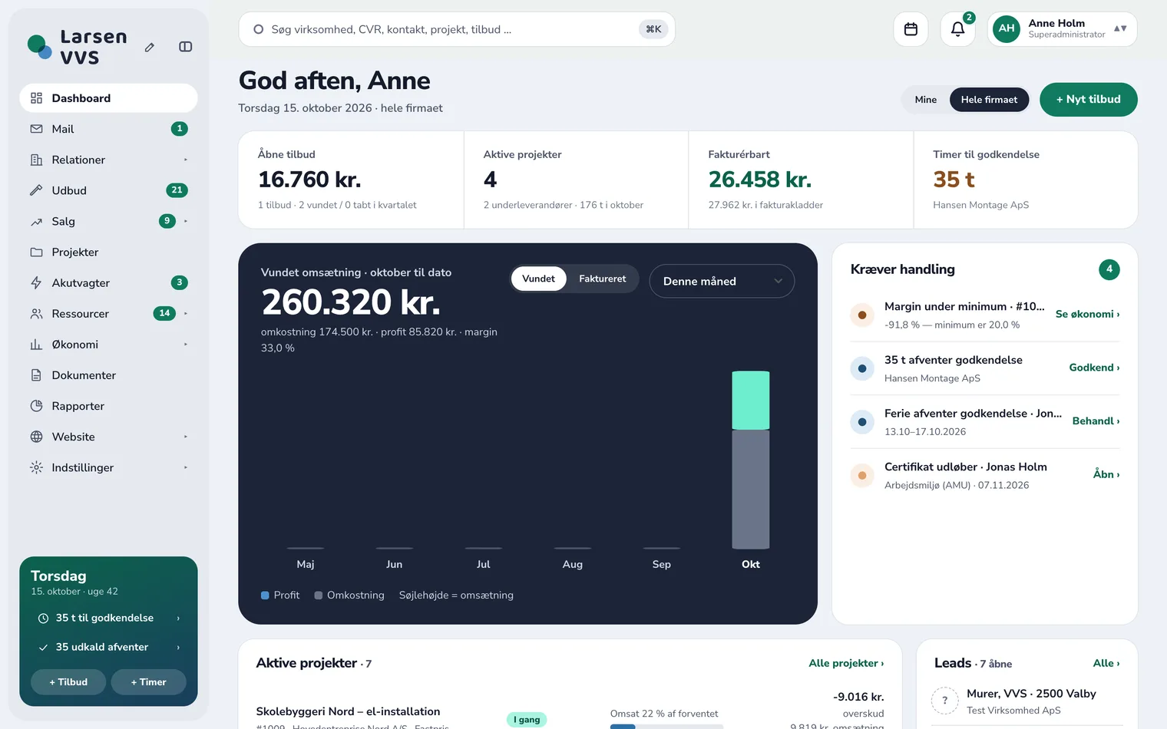The height and width of the screenshot is (729, 1167).
Task: Open Dashboard in the sidebar
Action: tap(108, 98)
